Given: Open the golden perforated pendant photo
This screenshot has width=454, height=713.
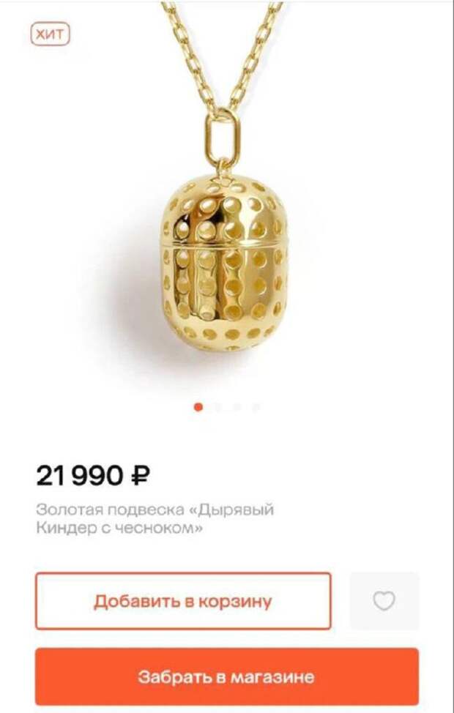Looking at the screenshot, I should [x=226, y=262].
